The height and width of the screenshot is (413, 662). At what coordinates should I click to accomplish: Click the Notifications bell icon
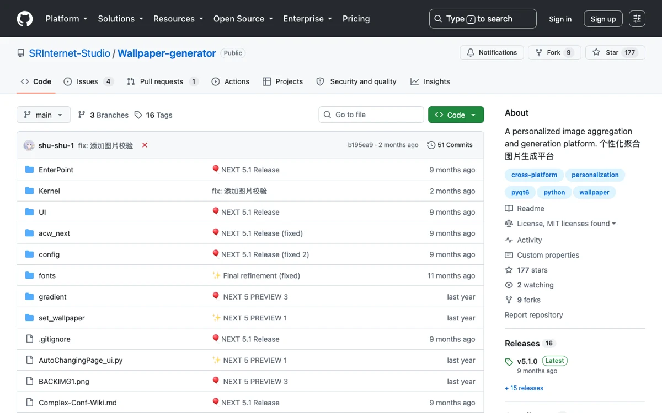click(471, 53)
